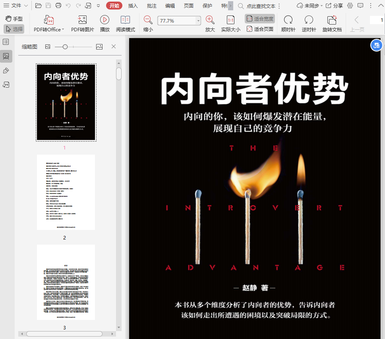The width and height of the screenshot is (385, 339).
Task: Toggle 适合页面 fit page
Action: point(260,29)
